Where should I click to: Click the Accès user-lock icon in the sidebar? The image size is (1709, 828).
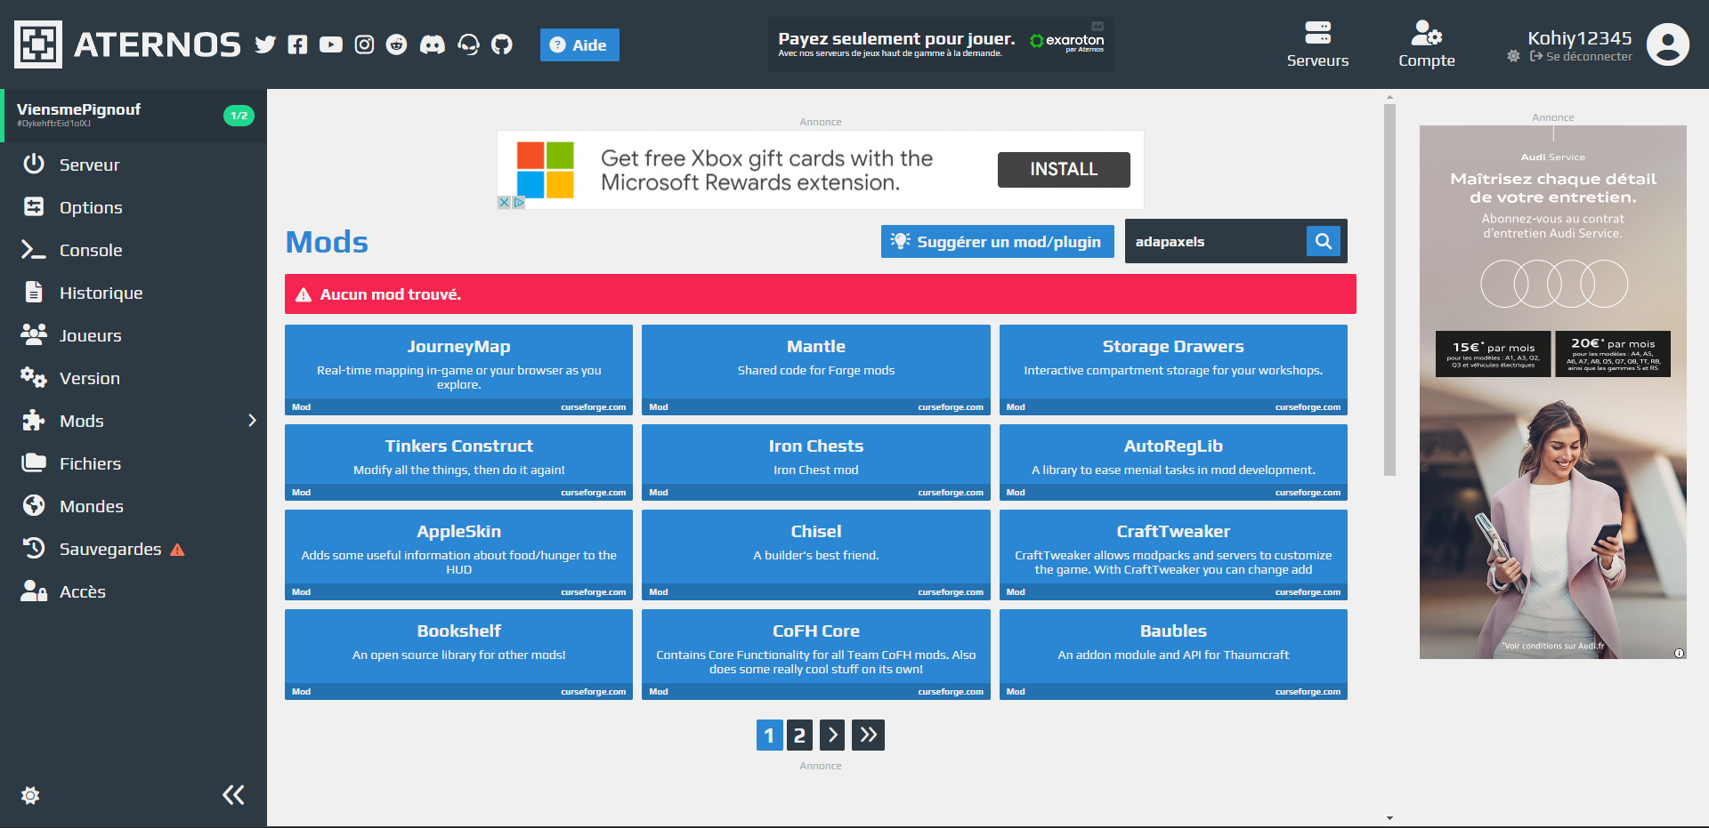[34, 591]
